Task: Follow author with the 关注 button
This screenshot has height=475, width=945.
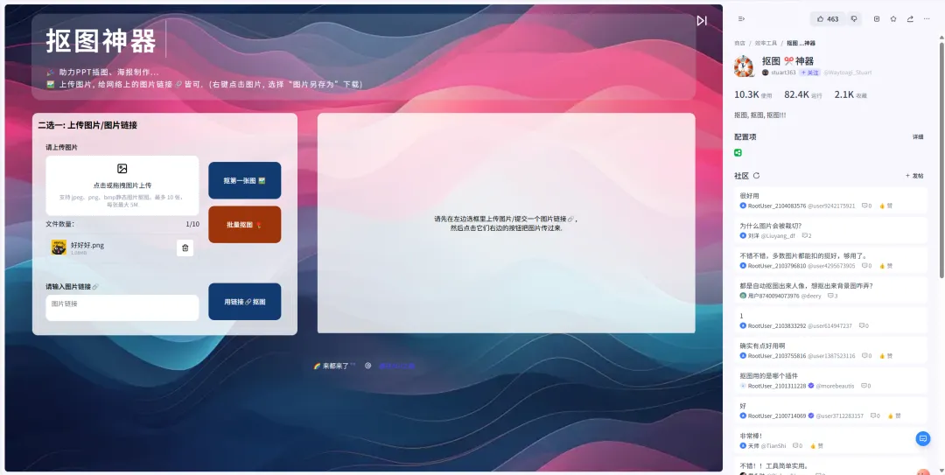Action: (808, 73)
